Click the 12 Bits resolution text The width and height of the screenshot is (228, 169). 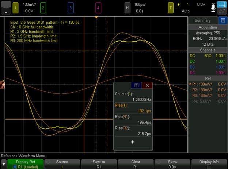click(x=208, y=44)
